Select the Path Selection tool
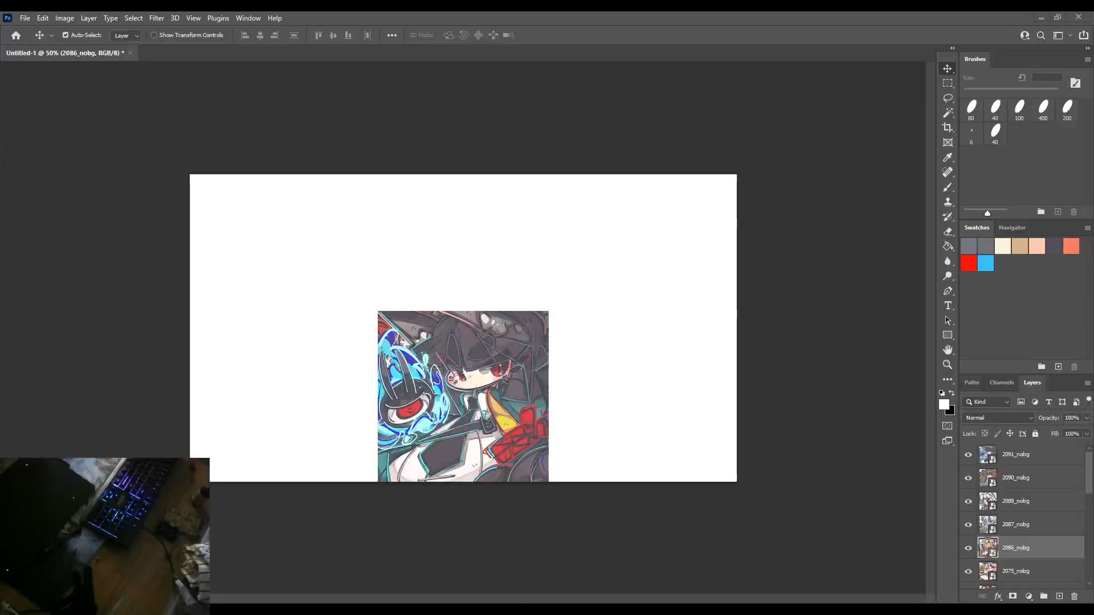Viewport: 1094px width, 615px height. point(948,320)
